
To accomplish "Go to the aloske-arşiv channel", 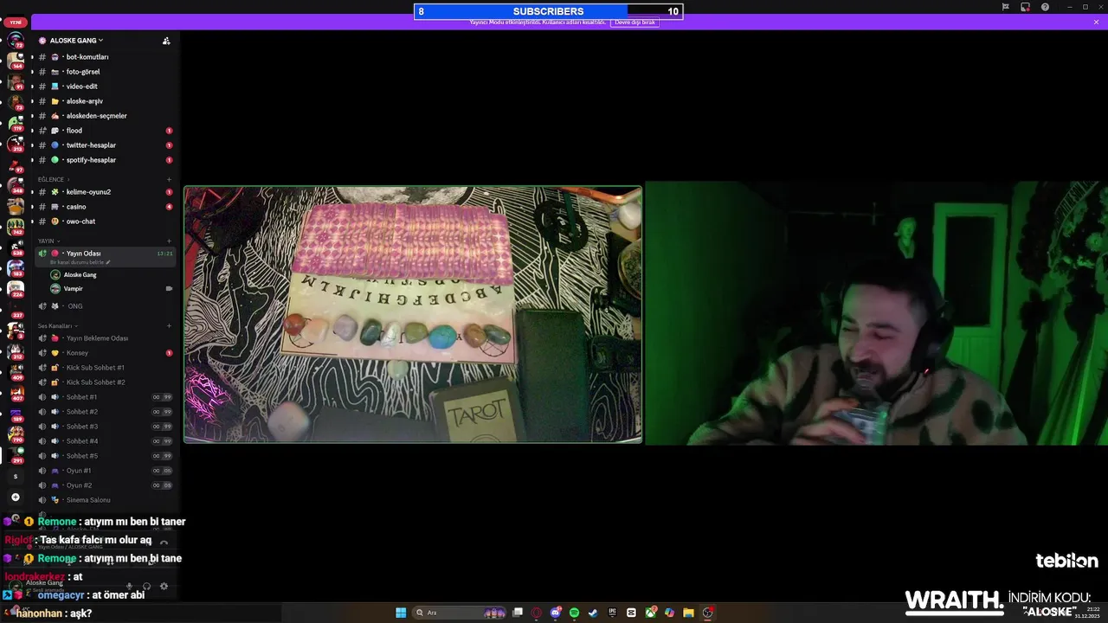I will click(x=104, y=101).
